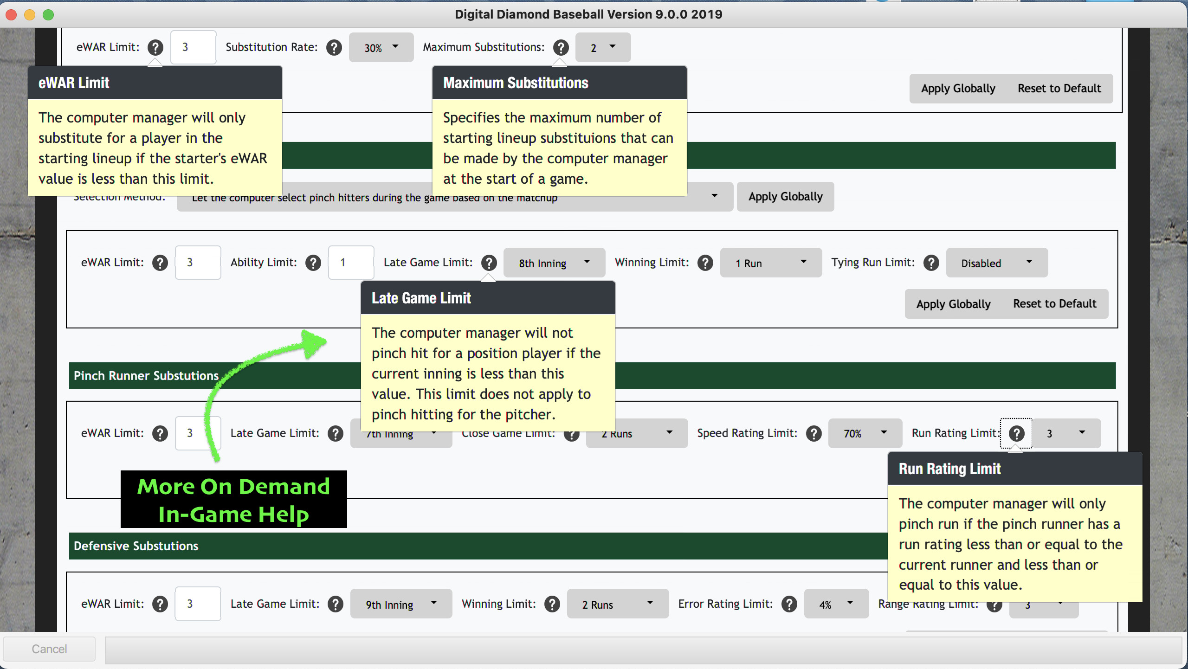Click help icon beside Substitution Rate
This screenshot has height=669, width=1188.
click(334, 47)
